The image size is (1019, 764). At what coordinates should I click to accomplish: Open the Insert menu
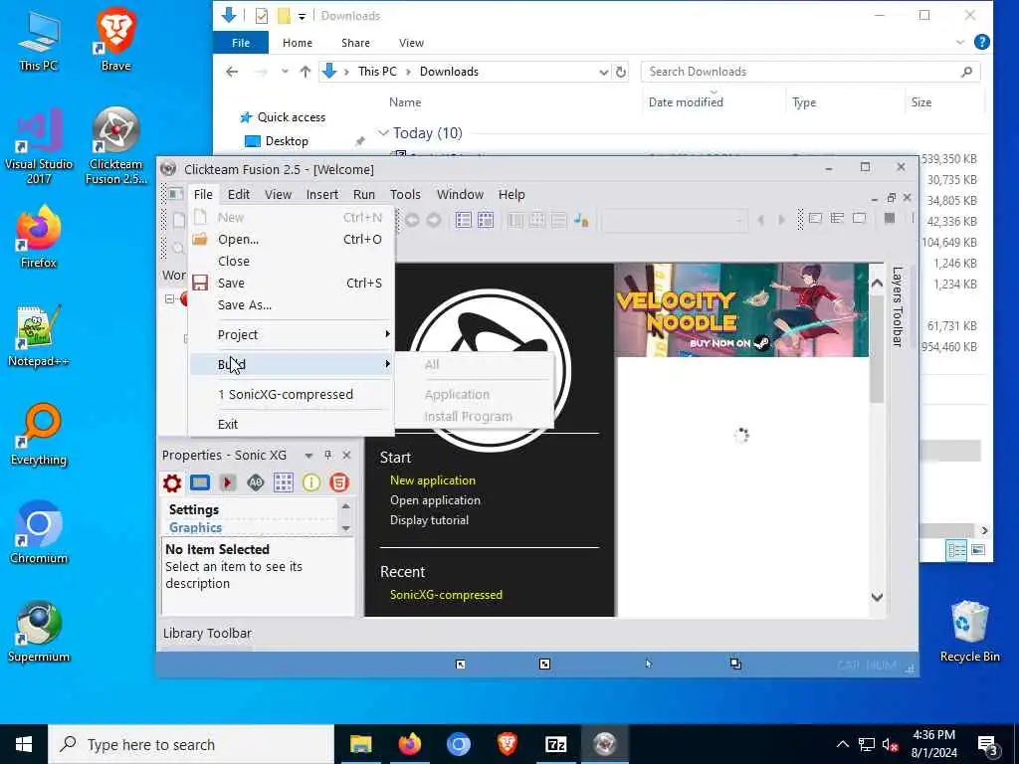(322, 194)
